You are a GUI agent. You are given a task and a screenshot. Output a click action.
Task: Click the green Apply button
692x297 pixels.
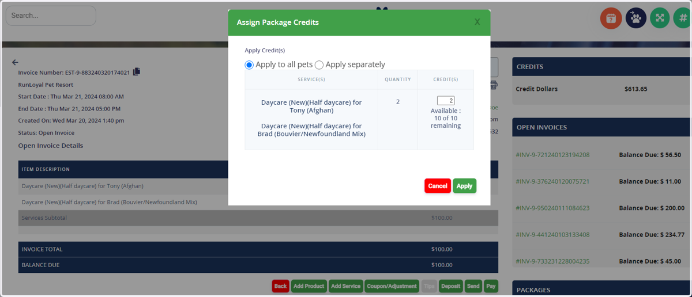tap(464, 186)
